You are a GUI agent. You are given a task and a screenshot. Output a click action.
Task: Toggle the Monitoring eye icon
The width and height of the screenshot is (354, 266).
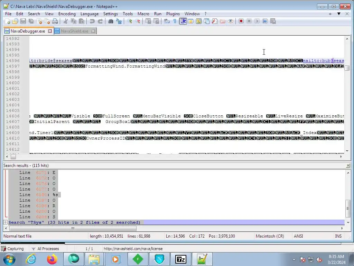point(231,21)
